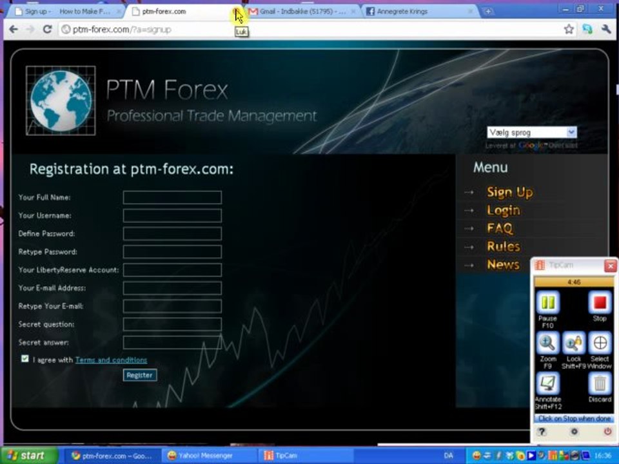
Task: Click the Define Password field
Action: click(173, 233)
